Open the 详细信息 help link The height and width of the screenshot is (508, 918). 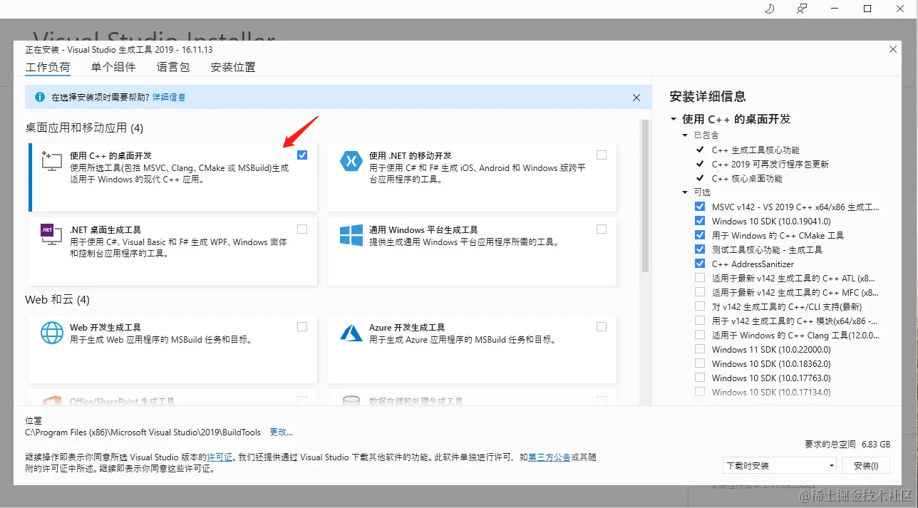coord(169,97)
